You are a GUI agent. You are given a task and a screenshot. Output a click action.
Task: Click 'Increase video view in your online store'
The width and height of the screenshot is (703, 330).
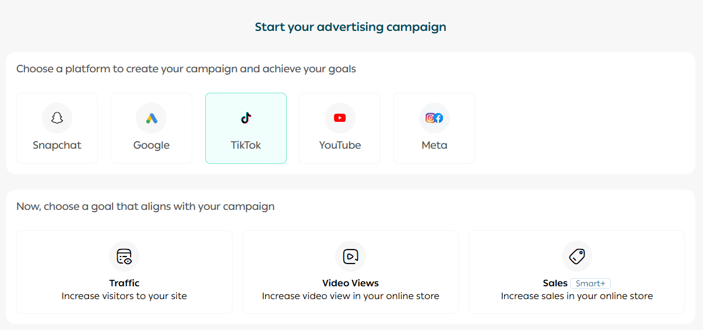click(x=350, y=296)
